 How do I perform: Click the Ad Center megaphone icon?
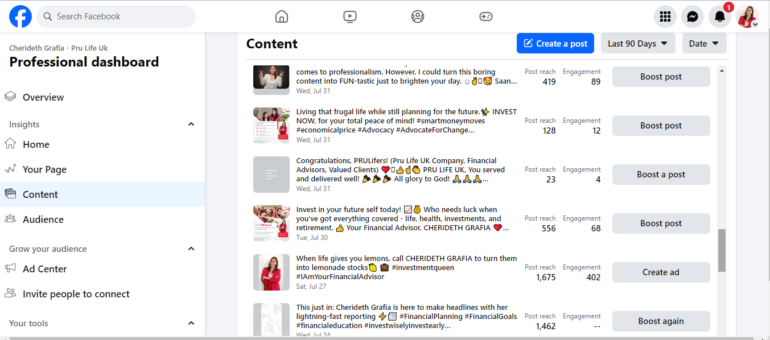10,269
